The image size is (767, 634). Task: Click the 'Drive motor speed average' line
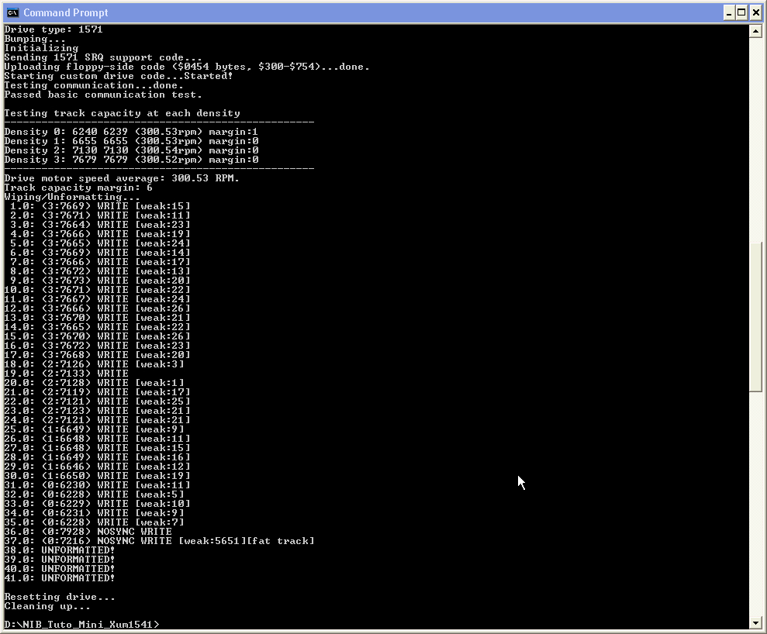coord(121,178)
